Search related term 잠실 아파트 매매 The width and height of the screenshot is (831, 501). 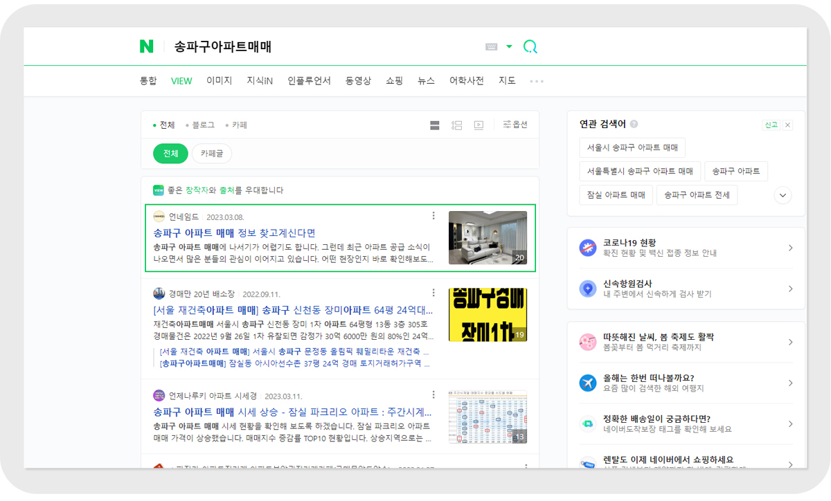[x=616, y=195]
